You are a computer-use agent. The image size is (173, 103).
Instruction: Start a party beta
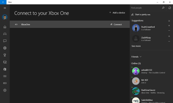click(x=141, y=14)
